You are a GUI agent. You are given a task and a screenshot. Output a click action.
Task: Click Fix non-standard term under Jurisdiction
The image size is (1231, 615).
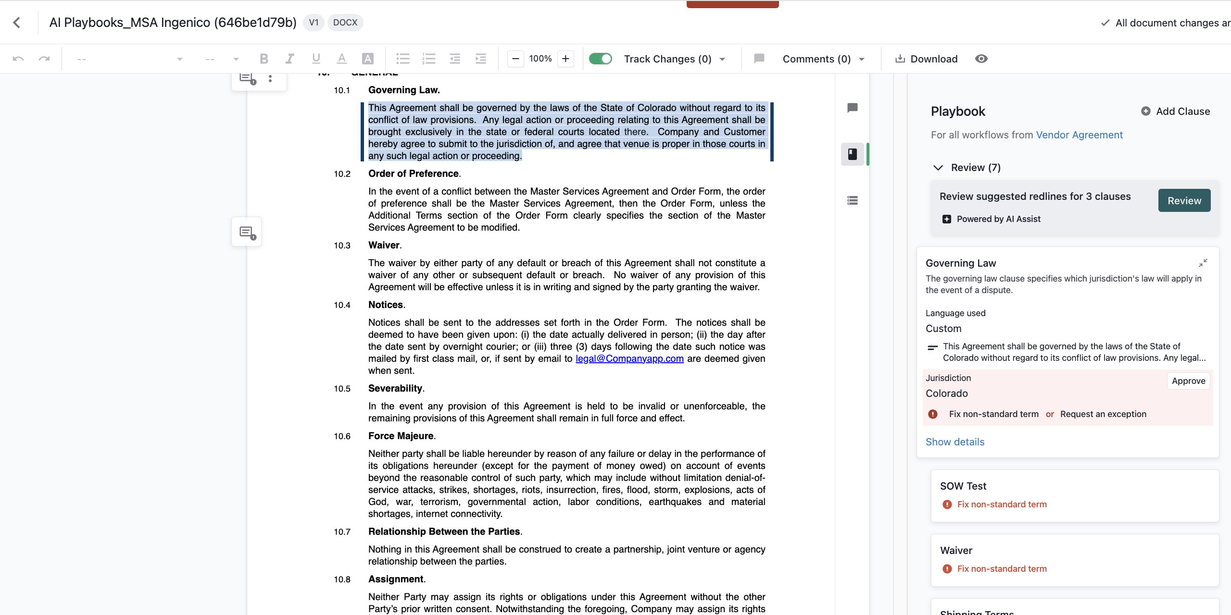pyautogui.click(x=993, y=414)
